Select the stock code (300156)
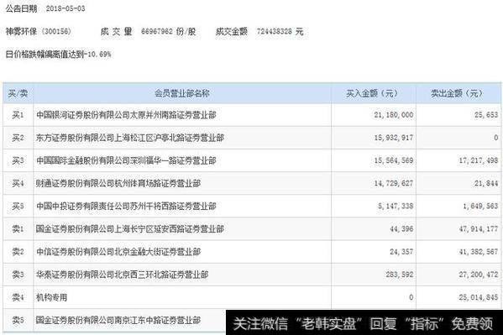Screen dimensions: 503x335 56,31
